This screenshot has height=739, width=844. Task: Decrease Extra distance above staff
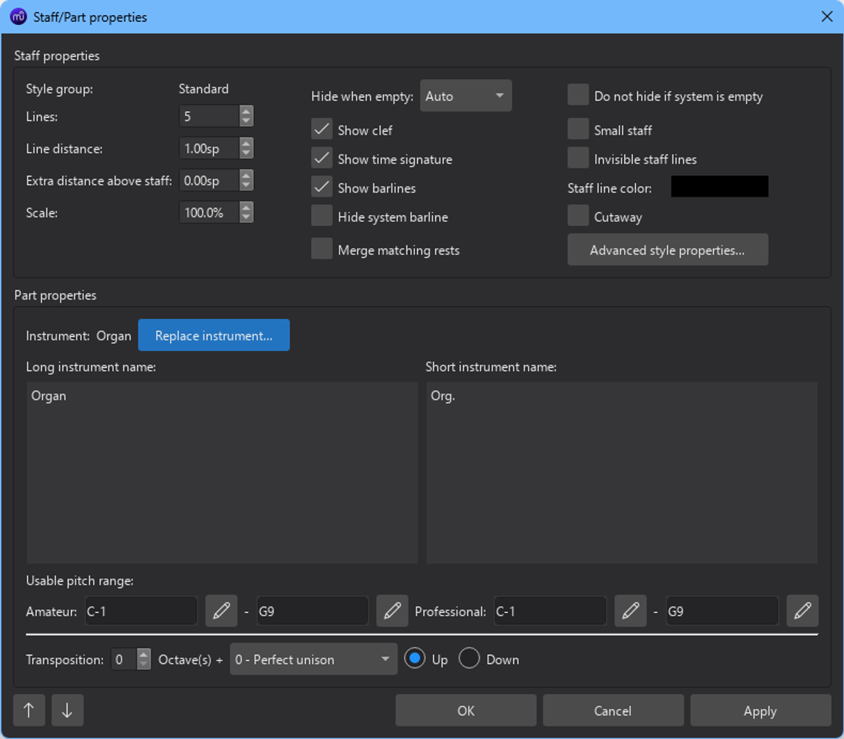coord(246,186)
